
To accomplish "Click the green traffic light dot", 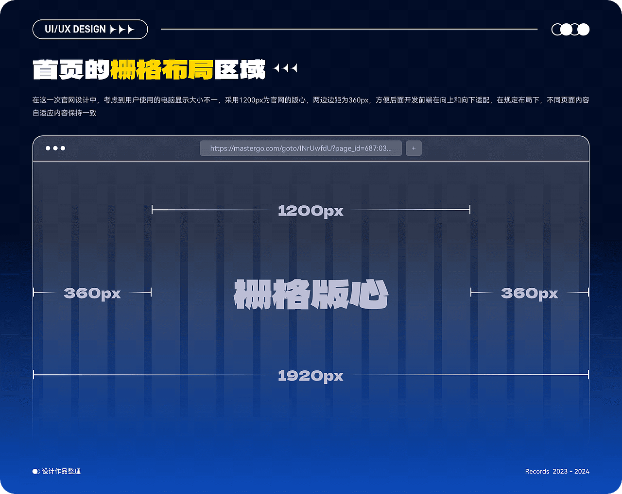I will [x=63, y=148].
